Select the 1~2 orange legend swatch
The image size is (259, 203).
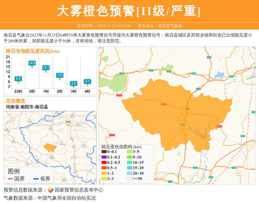coord(104,173)
